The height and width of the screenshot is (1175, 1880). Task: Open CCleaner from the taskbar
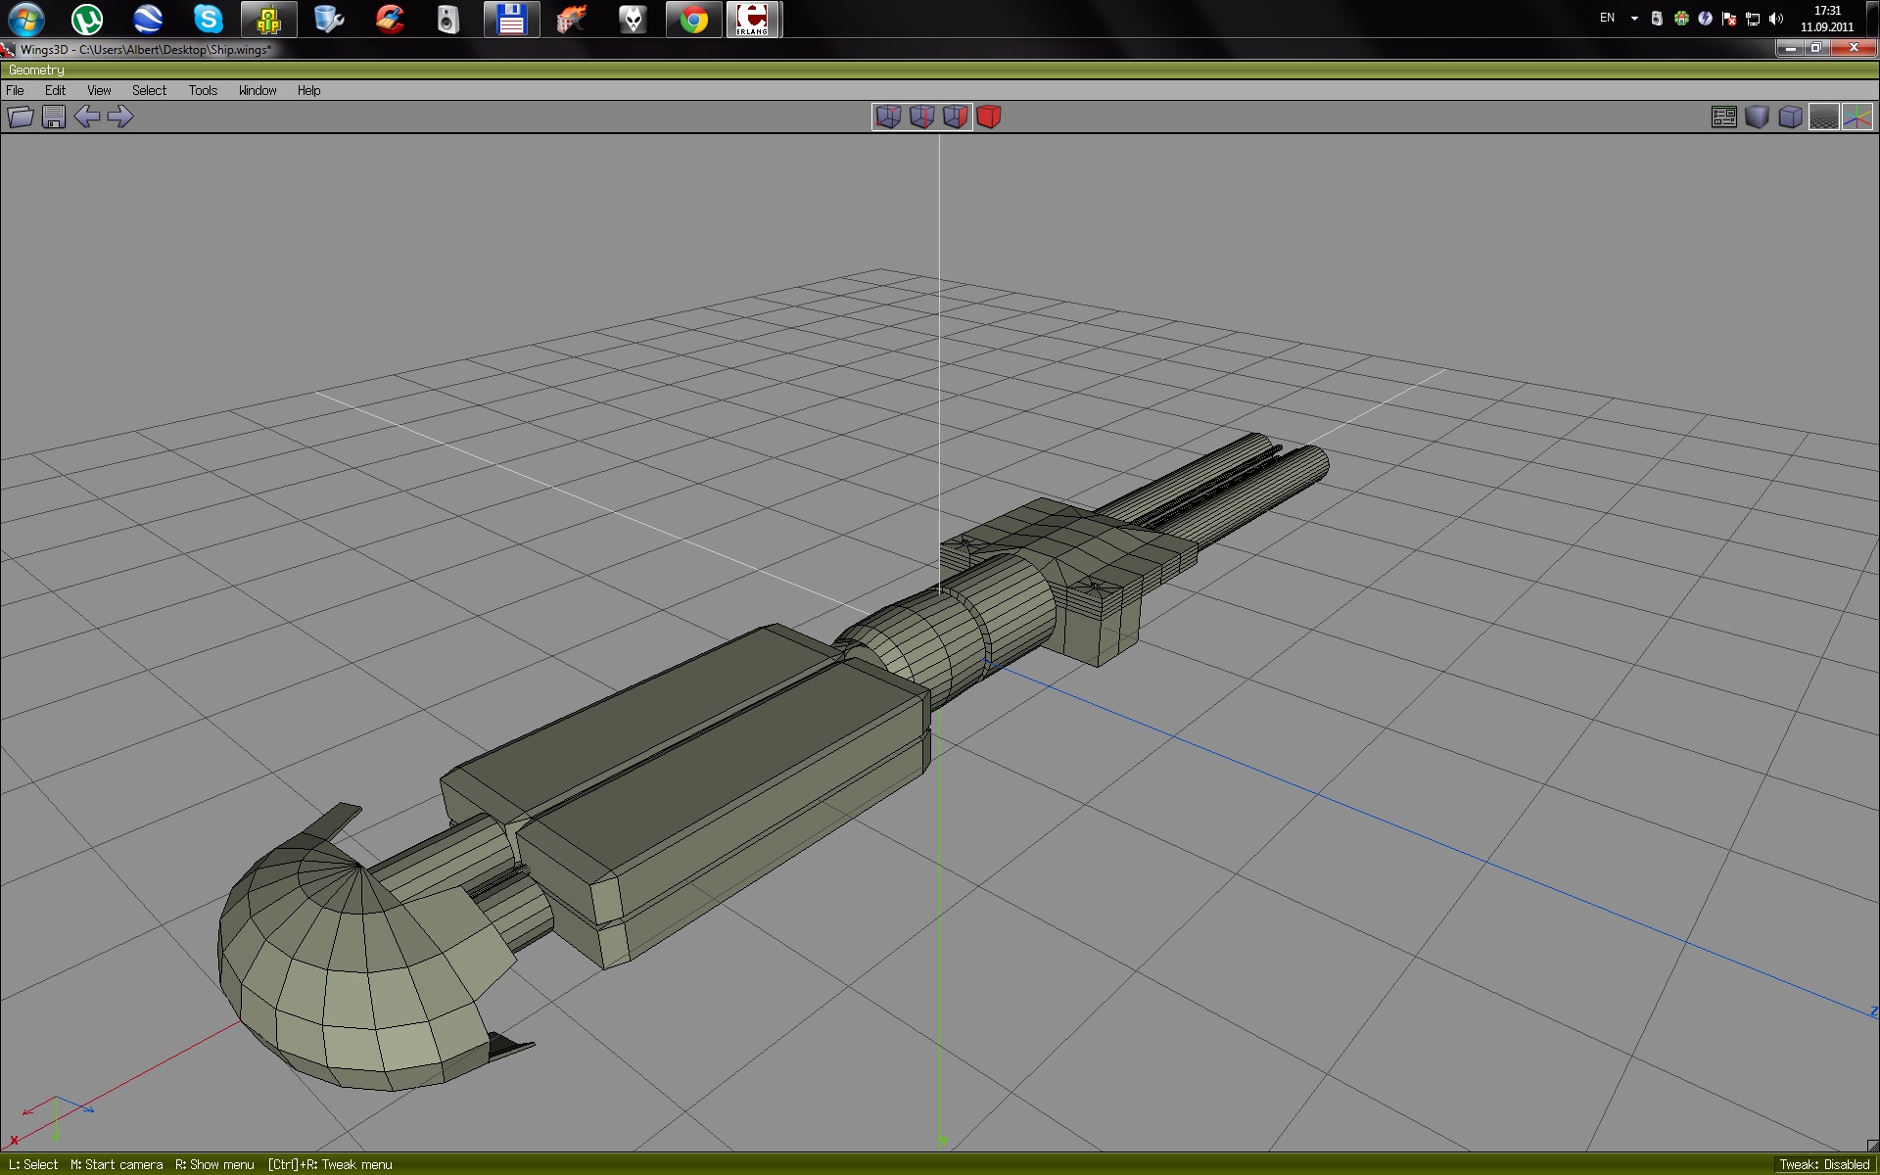pos(390,19)
